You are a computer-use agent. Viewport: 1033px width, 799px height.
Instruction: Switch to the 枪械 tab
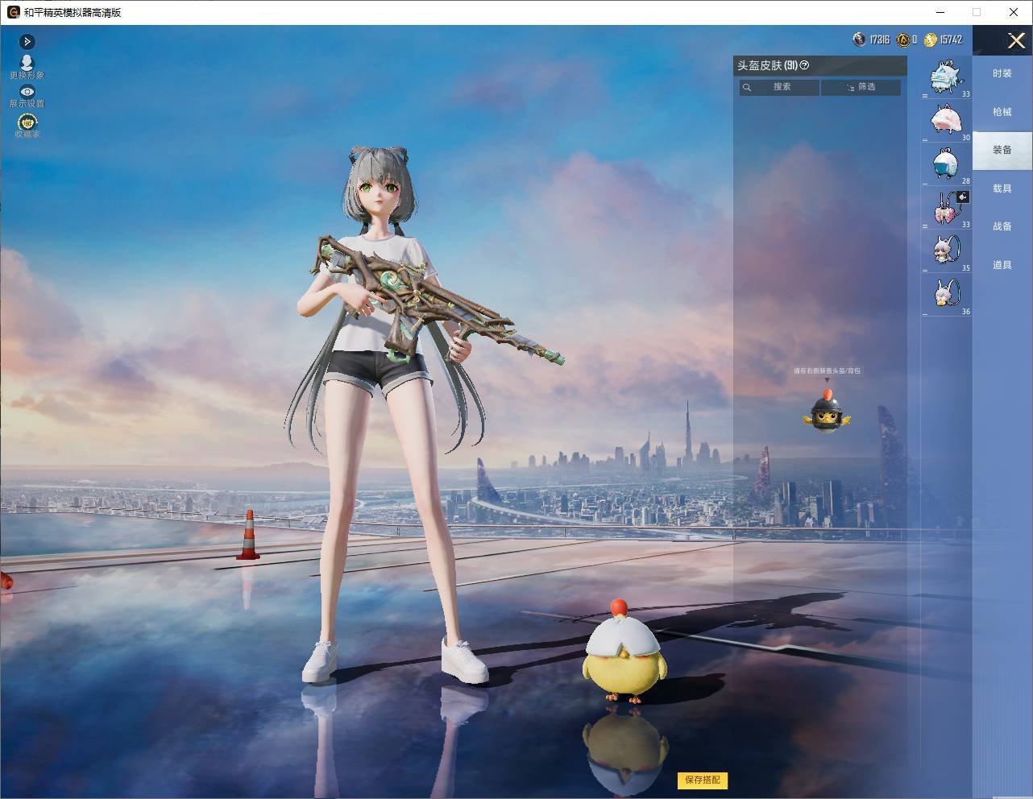(x=1002, y=112)
